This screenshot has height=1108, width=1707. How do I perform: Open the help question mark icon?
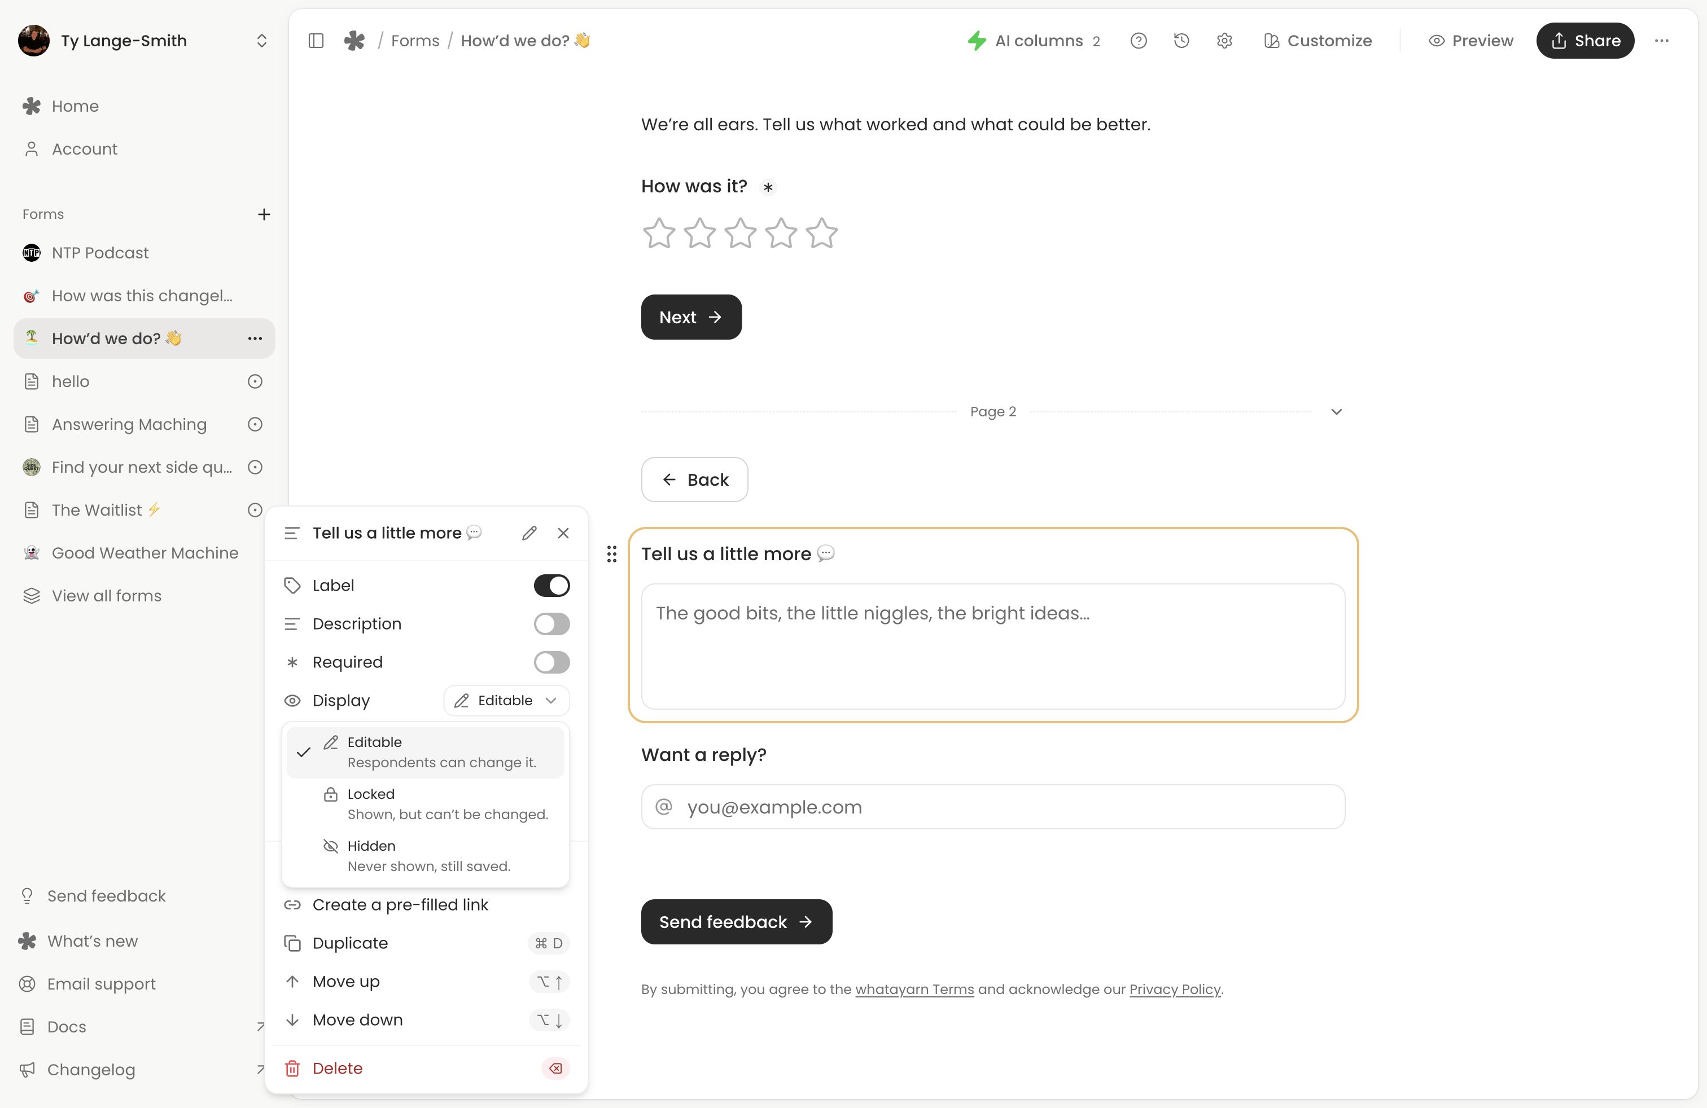click(1138, 41)
